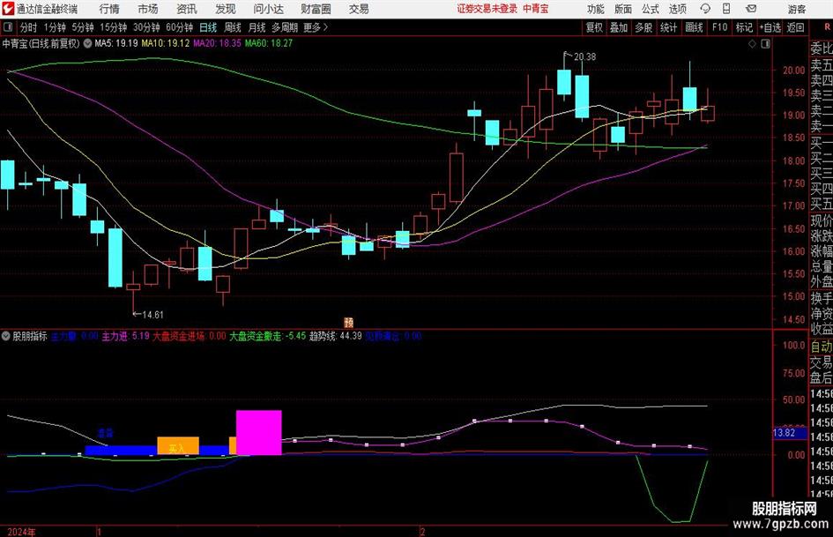
Task: Click the 叠加 overlay button
Action: coord(619,27)
